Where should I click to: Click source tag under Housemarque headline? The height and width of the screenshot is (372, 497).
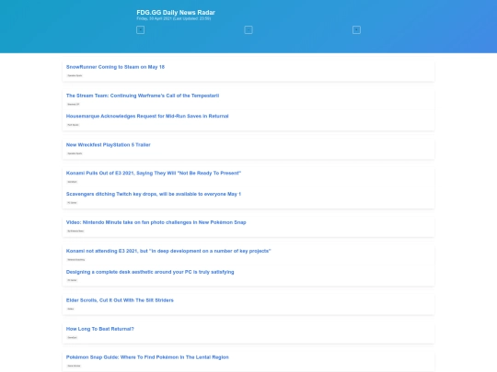click(73, 125)
